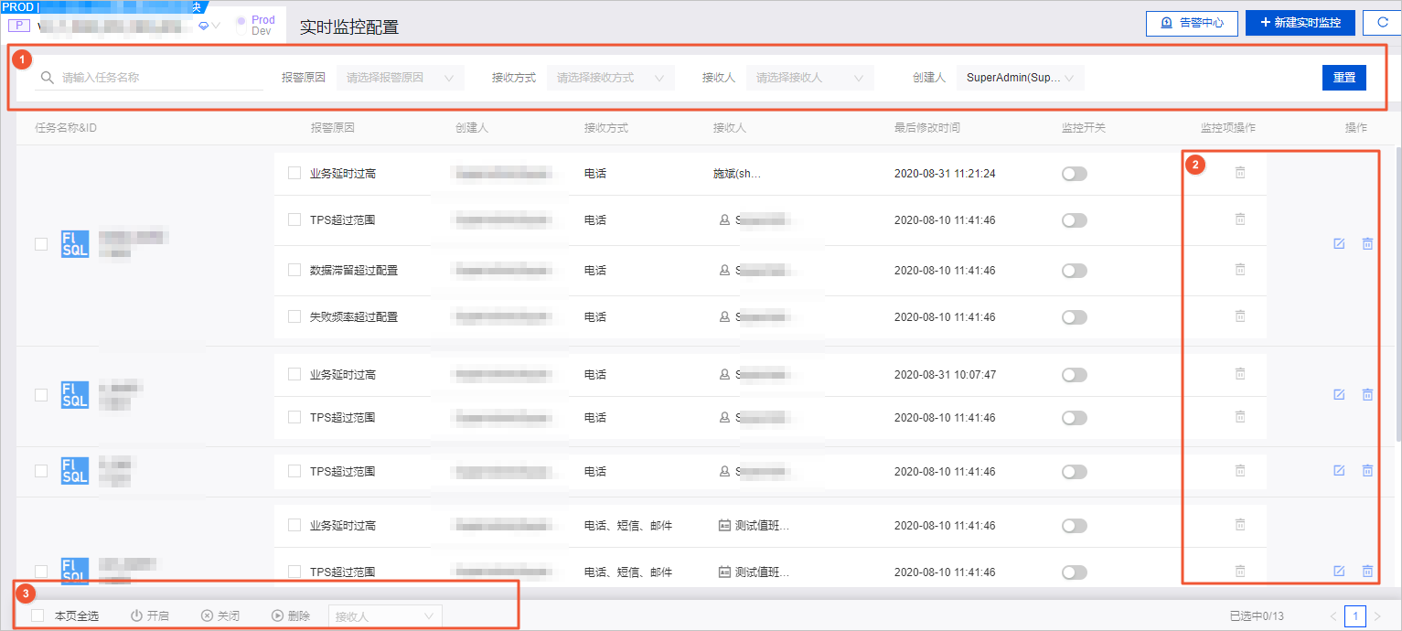Switch to the Dev environment
The width and height of the screenshot is (1402, 631).
pos(262,31)
